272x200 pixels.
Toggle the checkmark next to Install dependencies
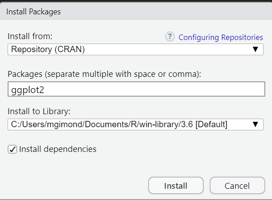click(x=13, y=149)
